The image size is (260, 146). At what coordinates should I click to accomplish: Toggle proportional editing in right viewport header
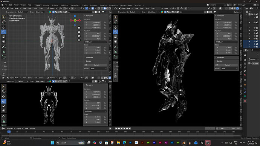(x=186, y=8)
